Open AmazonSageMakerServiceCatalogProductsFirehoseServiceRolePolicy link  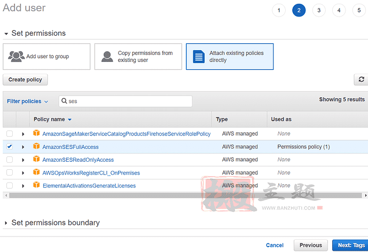click(x=126, y=134)
